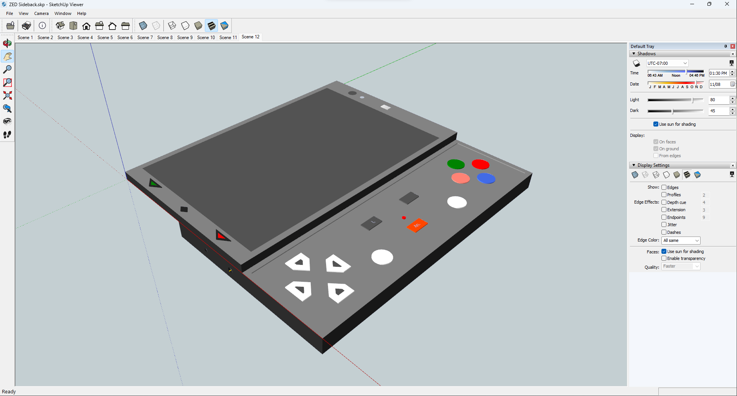Open the Camera menu

[41, 13]
